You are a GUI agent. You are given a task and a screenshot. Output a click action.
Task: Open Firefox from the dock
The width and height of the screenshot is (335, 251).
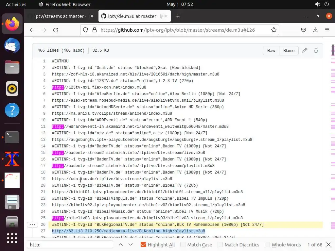pos(12,24)
